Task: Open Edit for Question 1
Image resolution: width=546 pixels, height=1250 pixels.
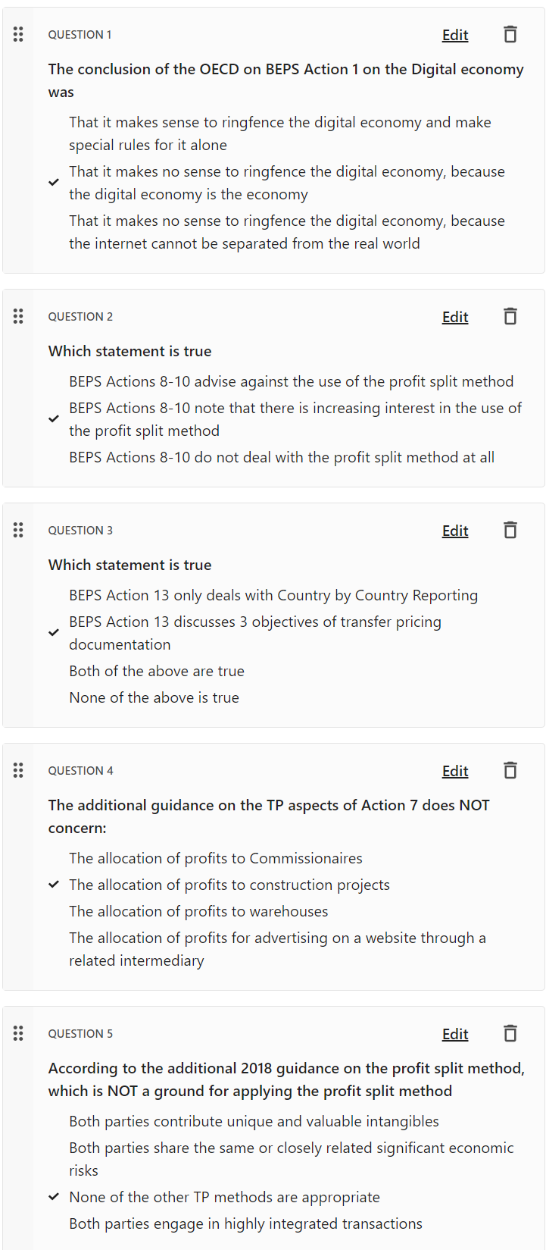Action: coord(455,35)
